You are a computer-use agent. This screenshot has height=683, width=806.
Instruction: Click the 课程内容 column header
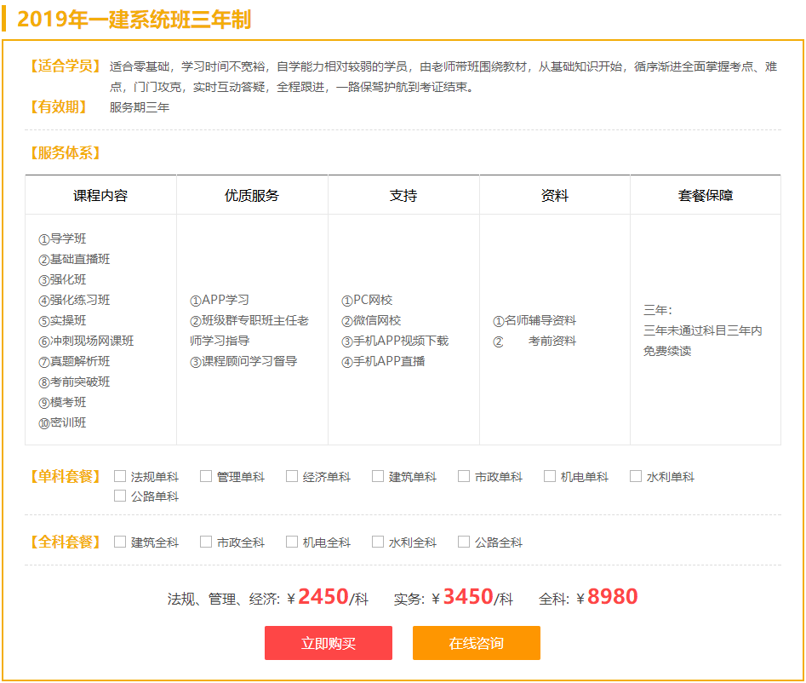(100, 195)
